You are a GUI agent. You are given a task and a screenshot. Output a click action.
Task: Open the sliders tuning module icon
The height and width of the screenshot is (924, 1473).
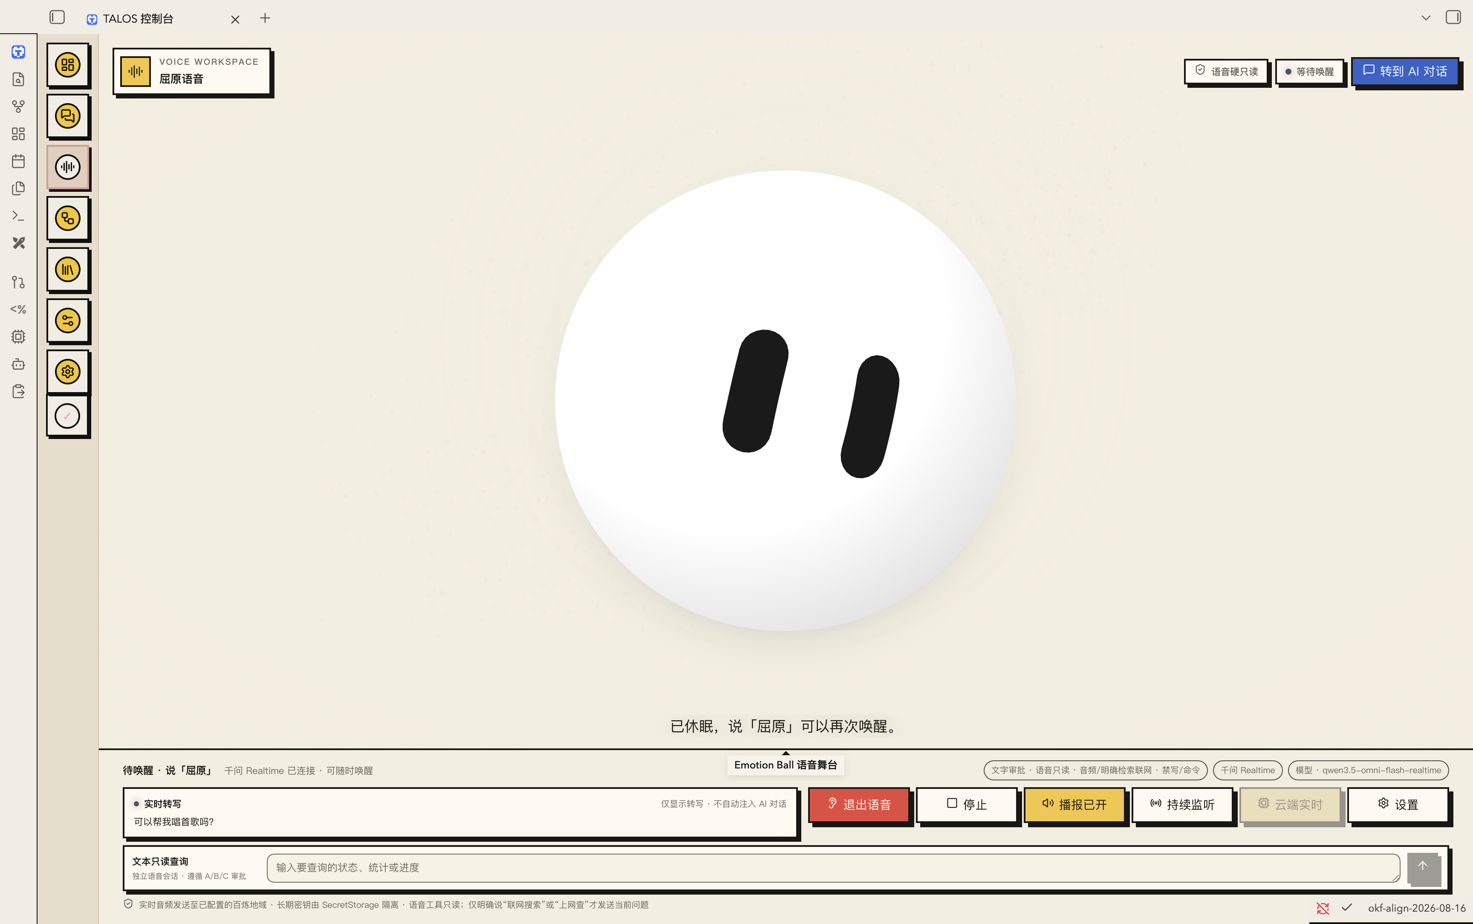coord(68,320)
